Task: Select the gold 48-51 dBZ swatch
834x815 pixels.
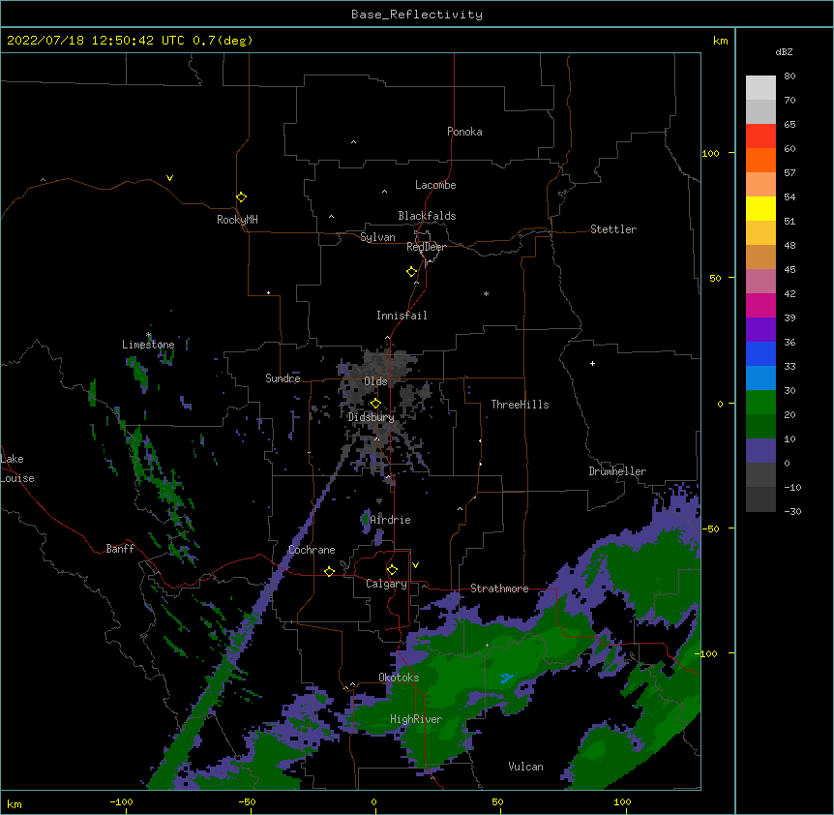Action: pyautogui.click(x=760, y=233)
